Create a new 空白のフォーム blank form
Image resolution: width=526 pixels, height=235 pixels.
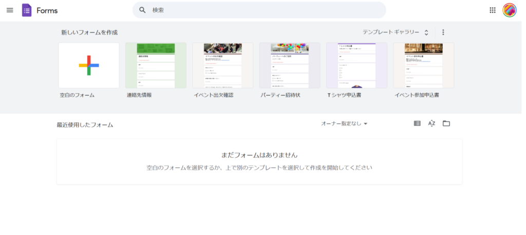pos(89,65)
